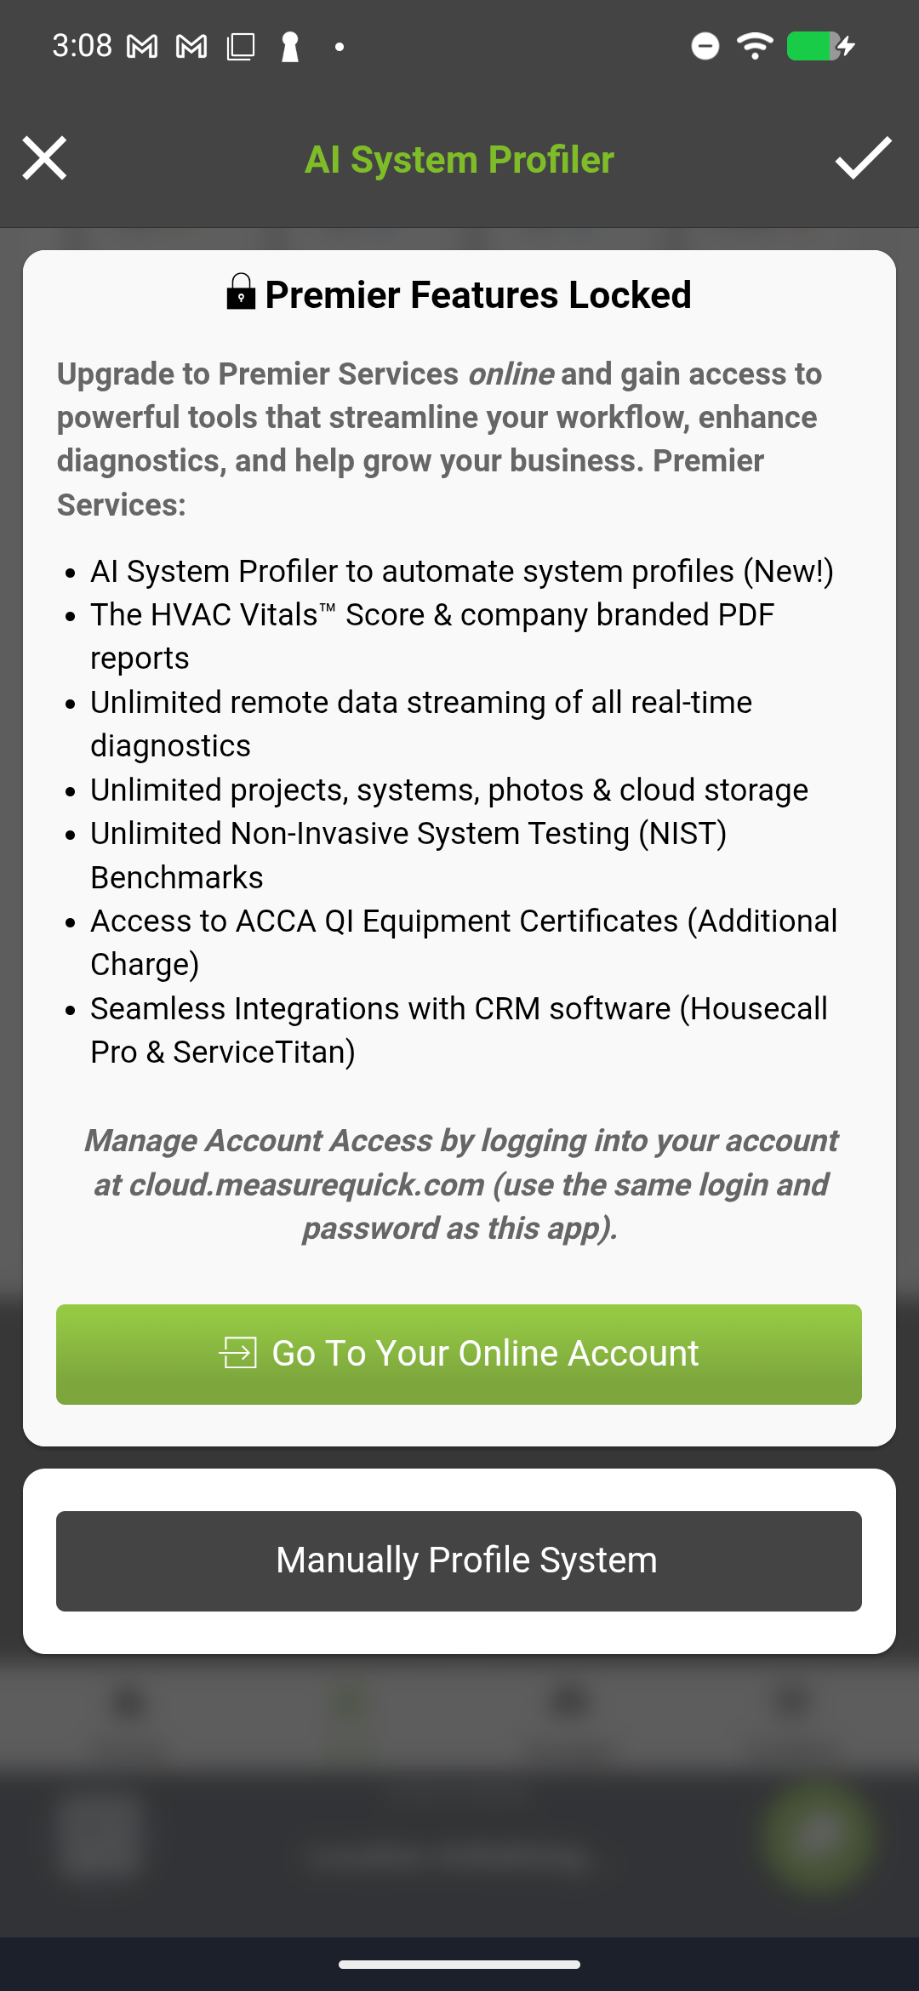Tap the clock showing 3:08
The width and height of the screenshot is (919, 1991).
[x=82, y=46]
